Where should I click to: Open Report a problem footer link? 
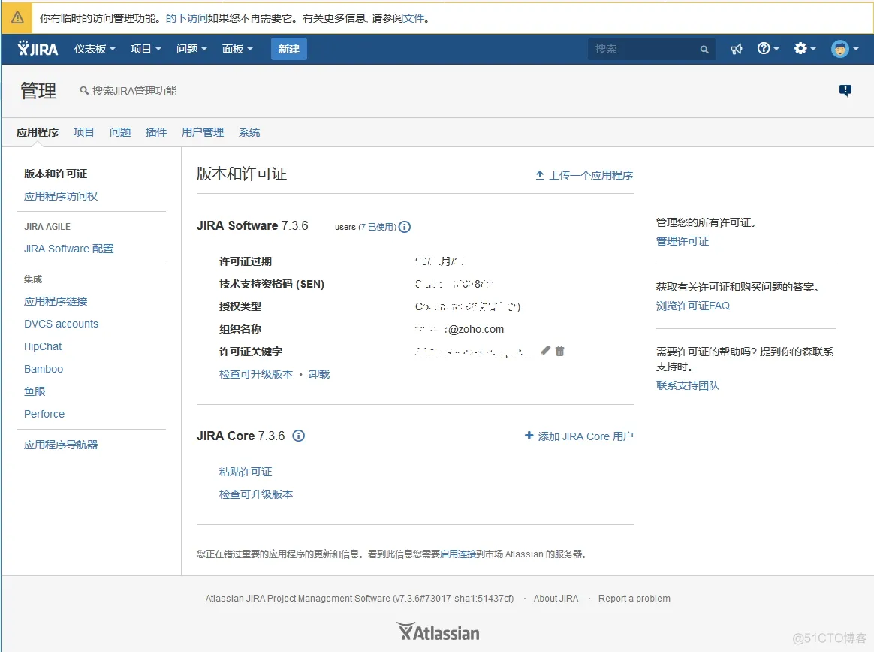point(634,599)
